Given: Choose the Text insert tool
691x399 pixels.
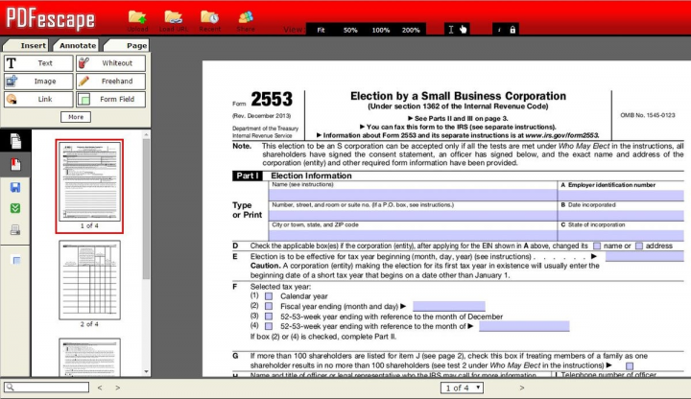Looking at the screenshot, I should click(x=38, y=63).
